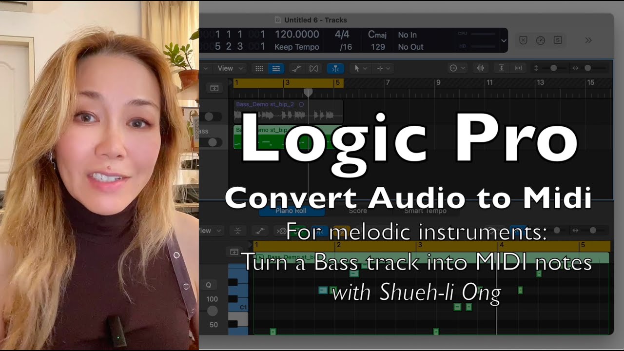Click bar 15 in the Tracks ruler

point(590,83)
